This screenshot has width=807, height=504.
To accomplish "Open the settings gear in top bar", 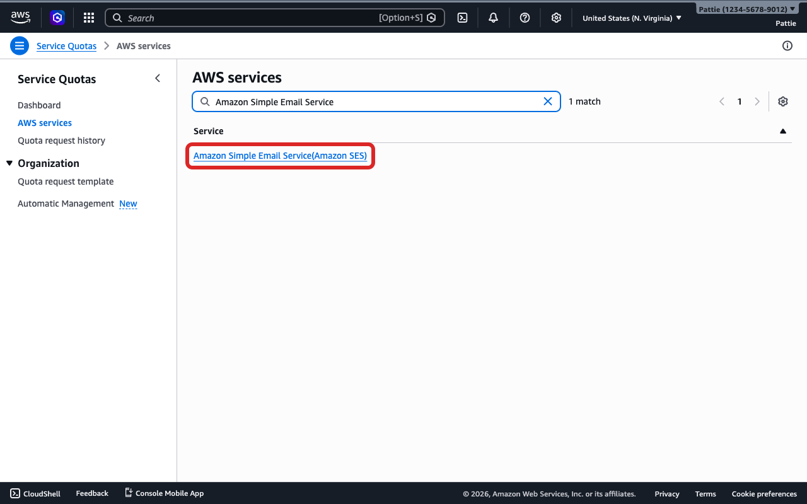I will 556,18.
